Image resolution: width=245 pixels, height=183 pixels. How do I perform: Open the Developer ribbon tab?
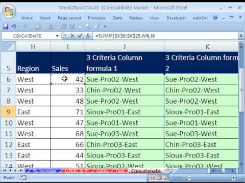tap(176, 18)
